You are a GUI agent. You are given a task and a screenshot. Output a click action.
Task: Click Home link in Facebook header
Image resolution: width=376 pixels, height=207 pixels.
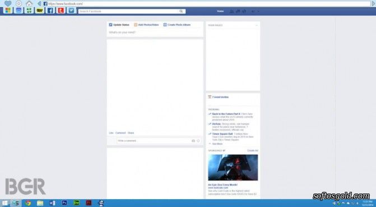click(x=220, y=11)
